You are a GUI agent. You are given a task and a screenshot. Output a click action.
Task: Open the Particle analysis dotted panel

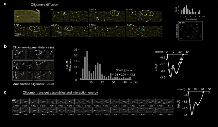pos(190,31)
